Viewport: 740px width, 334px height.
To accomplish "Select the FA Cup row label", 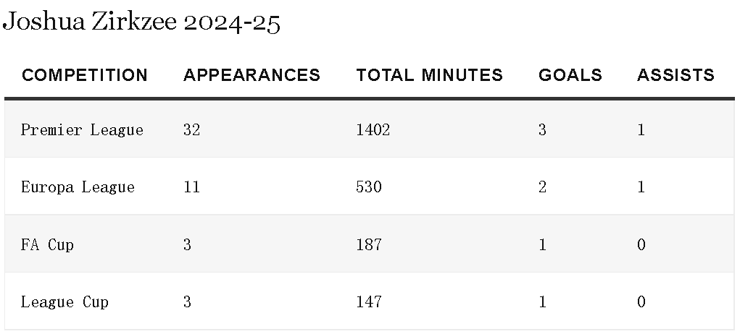I will pos(47,245).
